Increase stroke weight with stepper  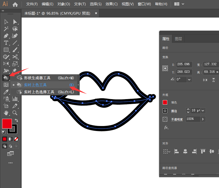click(188, 109)
